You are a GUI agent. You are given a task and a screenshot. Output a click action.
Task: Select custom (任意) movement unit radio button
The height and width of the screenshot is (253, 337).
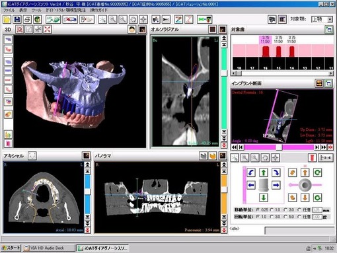point(299,210)
